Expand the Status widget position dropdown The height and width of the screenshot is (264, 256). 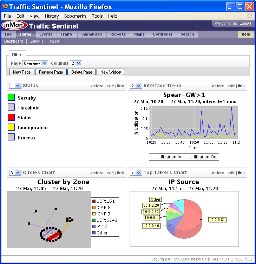tap(15, 86)
